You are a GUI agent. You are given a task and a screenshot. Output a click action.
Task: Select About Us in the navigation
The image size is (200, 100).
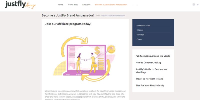(x=86, y=5)
